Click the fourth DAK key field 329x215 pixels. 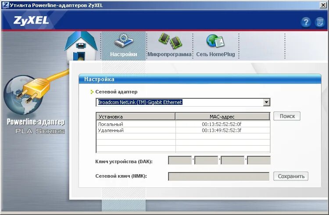pyautogui.click(x=259, y=160)
